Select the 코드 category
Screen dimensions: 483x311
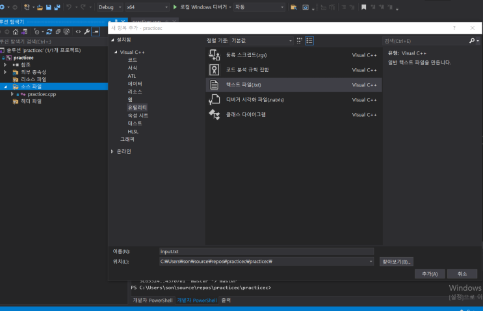tap(133, 60)
